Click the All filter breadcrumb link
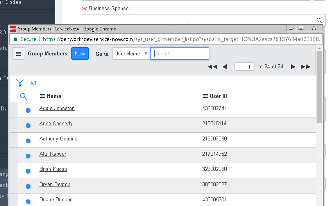Image resolution: width=333 pixels, height=206 pixels. [x=33, y=83]
